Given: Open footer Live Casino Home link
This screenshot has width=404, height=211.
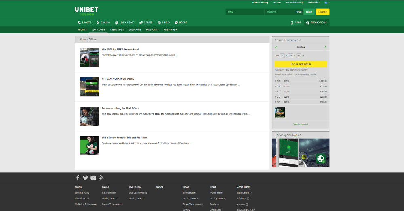Looking at the screenshot, I should pyautogui.click(x=138, y=193).
